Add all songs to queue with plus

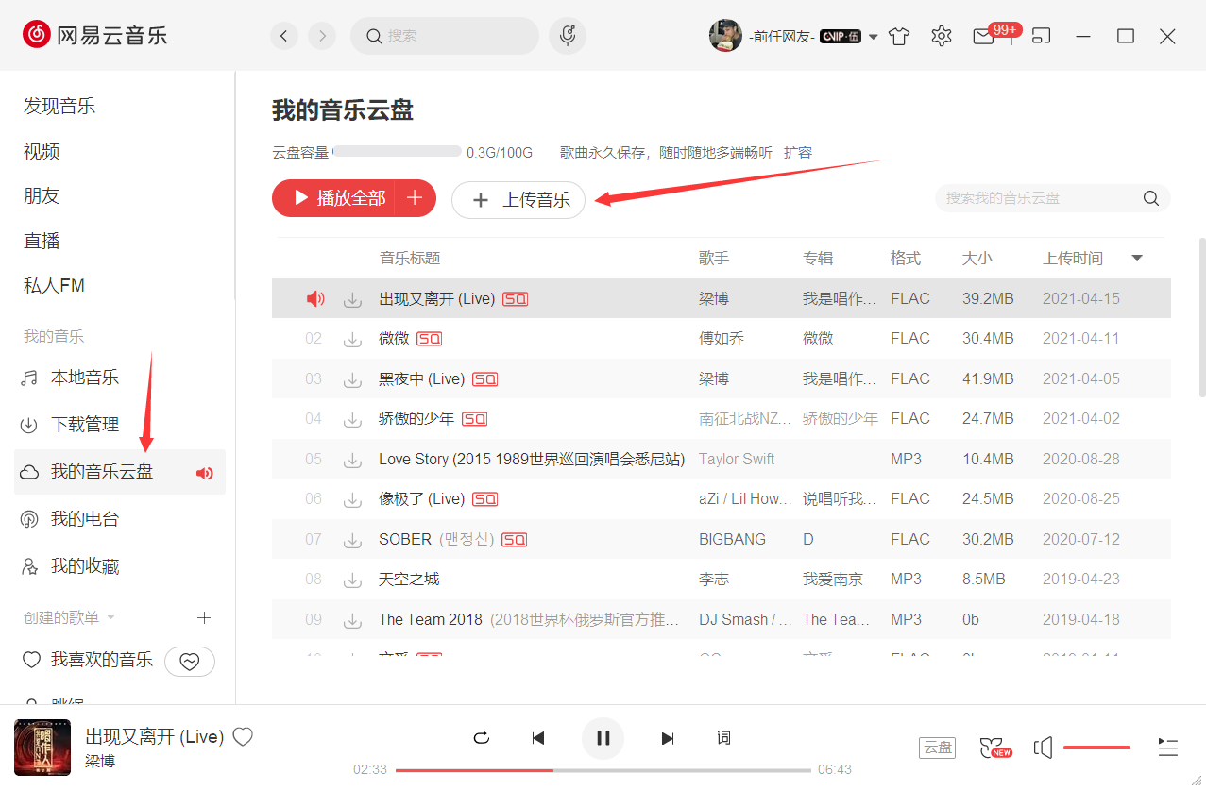415,198
